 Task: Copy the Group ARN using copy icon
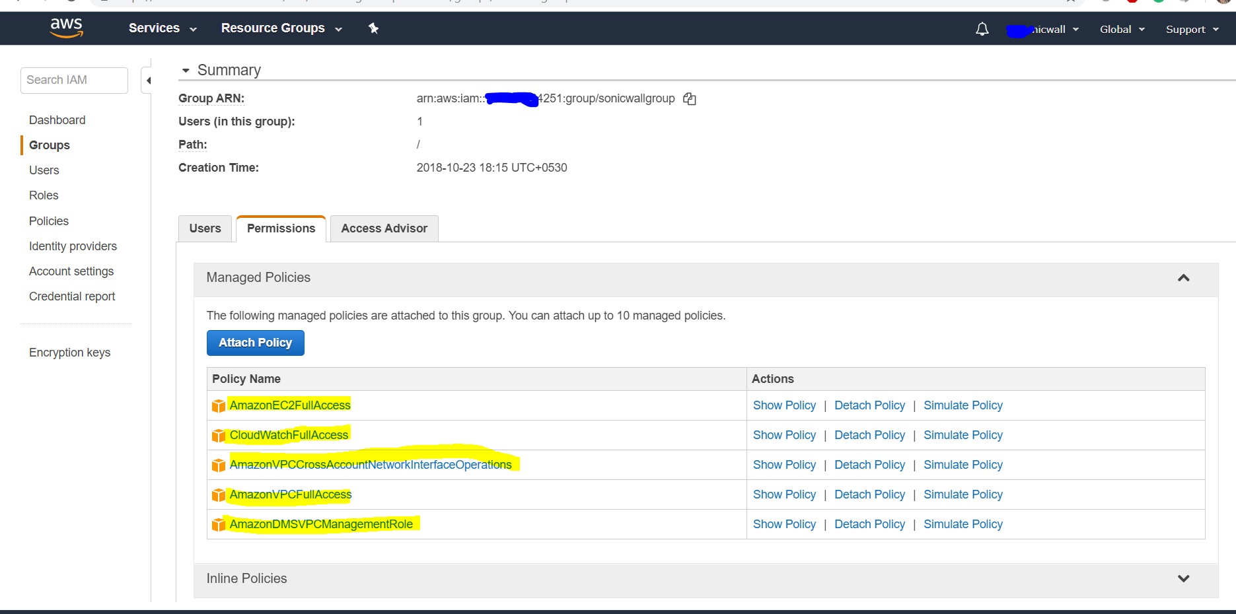point(690,99)
